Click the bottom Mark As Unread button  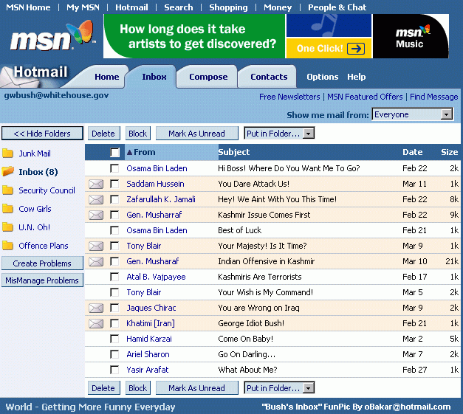click(196, 388)
